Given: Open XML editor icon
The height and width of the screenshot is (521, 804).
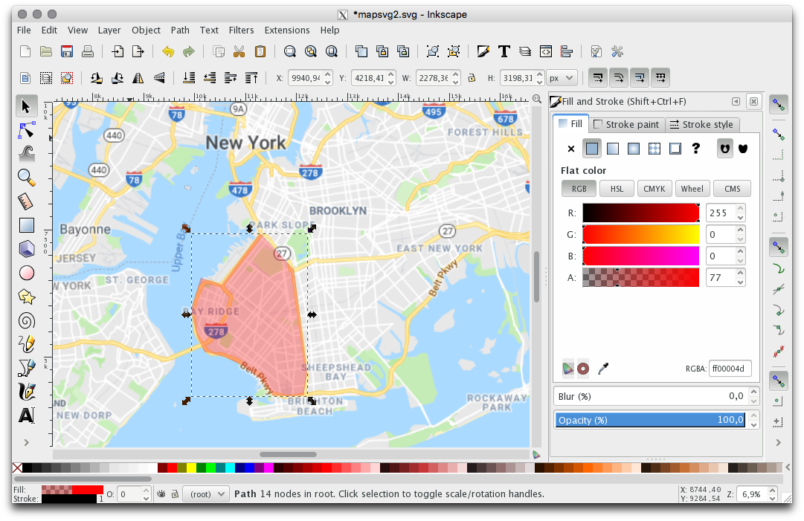Looking at the screenshot, I should coord(546,51).
